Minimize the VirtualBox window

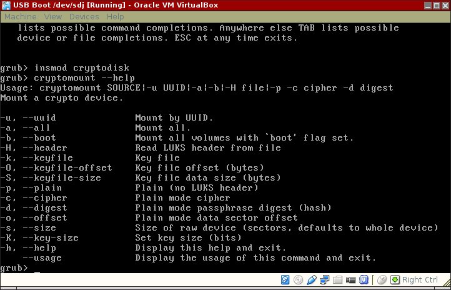pos(428,6)
